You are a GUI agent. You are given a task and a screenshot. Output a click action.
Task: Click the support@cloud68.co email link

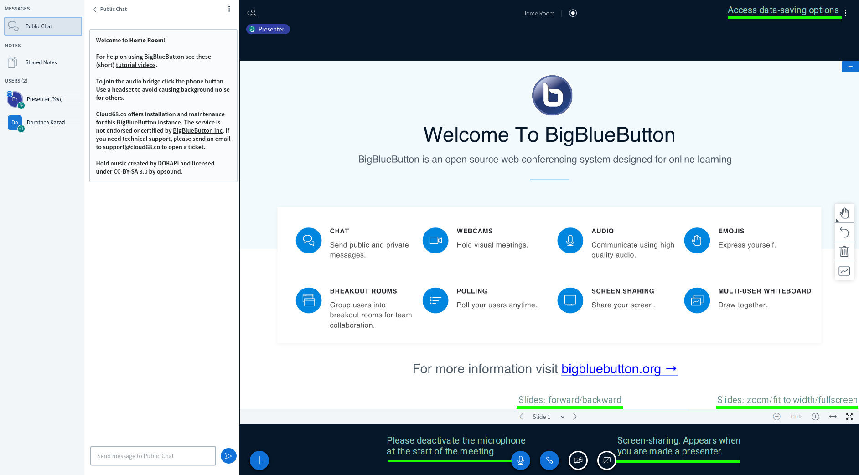click(131, 147)
